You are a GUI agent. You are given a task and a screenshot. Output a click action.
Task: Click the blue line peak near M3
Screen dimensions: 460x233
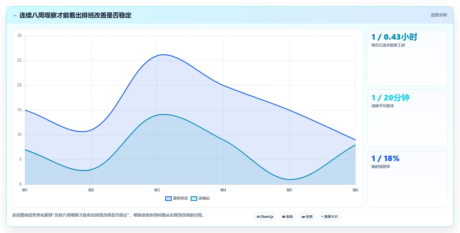[163, 55]
